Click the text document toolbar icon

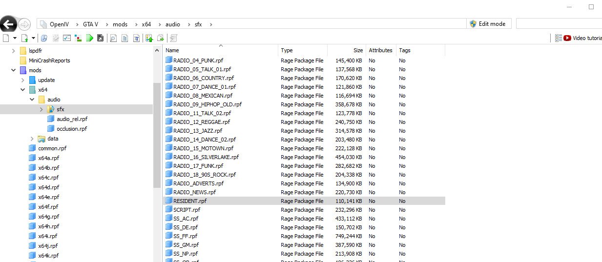[125, 38]
